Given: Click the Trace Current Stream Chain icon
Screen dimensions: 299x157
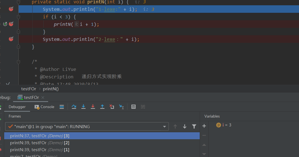Looking at the screenshot, I should point(143,107).
